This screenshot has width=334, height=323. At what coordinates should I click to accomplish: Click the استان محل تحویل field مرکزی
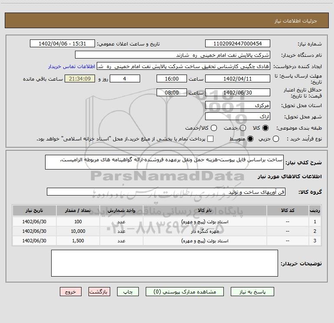(238, 105)
